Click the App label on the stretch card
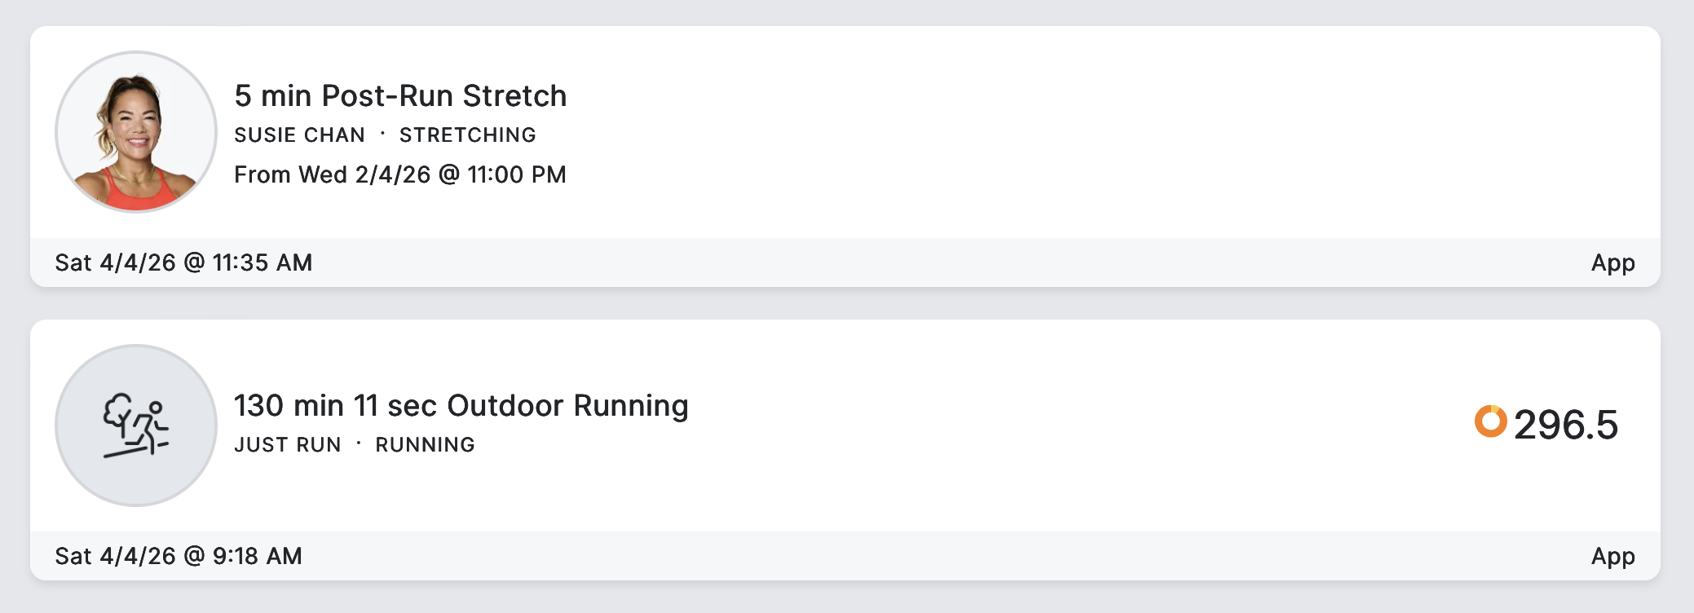Screen dimensions: 1694x613 click(1612, 262)
